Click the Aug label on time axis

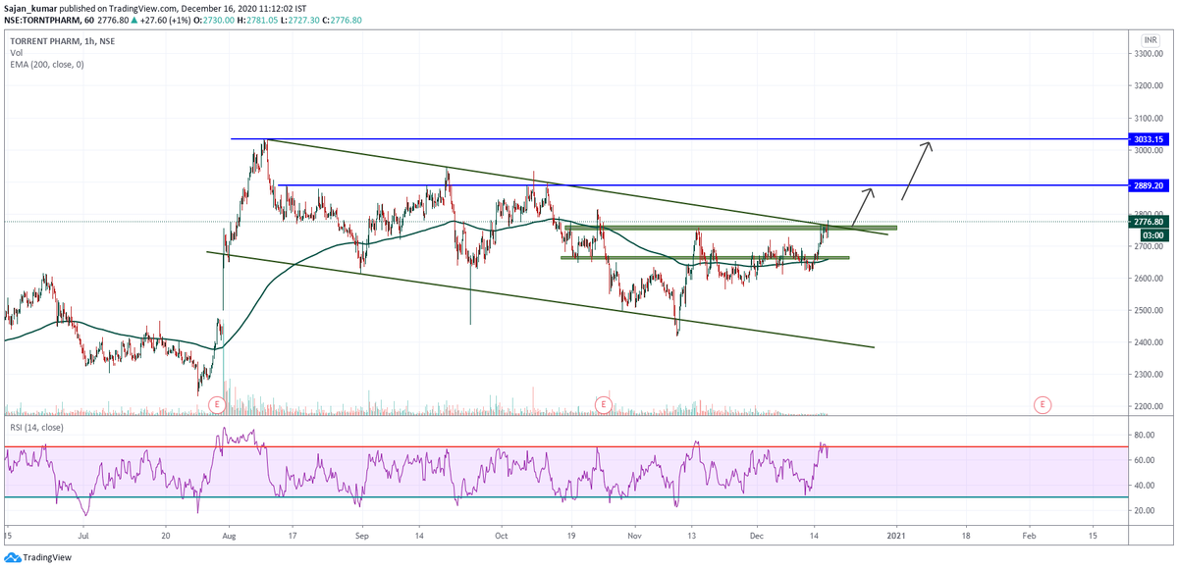click(230, 537)
